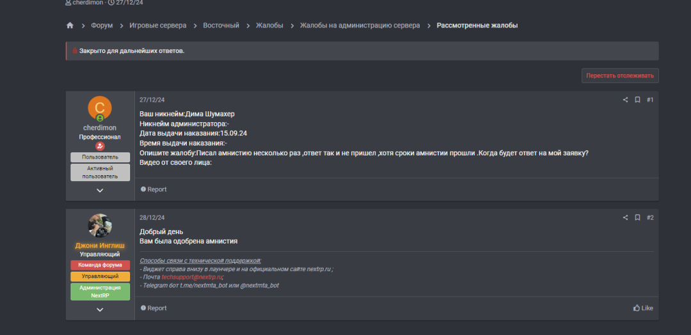Bookmark post #2
The image size is (691, 335).
tap(637, 217)
